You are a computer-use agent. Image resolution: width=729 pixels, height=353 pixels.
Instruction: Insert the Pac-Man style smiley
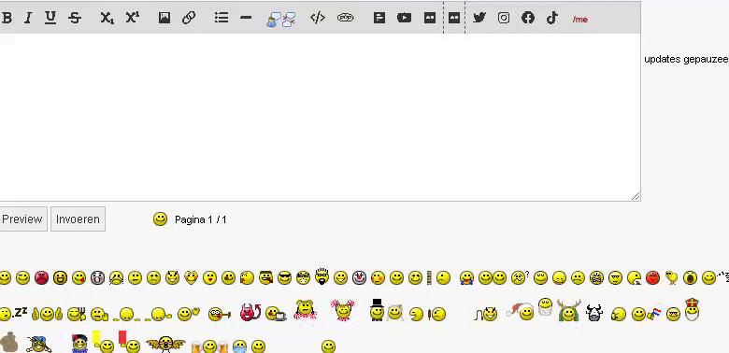416,315
